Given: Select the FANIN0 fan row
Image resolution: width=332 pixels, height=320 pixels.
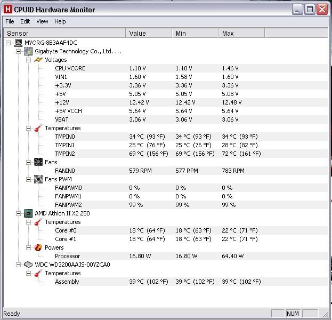Looking at the screenshot, I should 191,171.
